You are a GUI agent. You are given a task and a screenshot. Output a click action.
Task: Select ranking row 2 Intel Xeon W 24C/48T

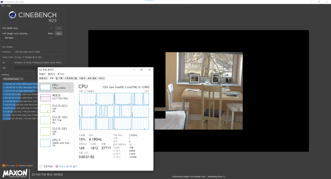tap(20, 88)
